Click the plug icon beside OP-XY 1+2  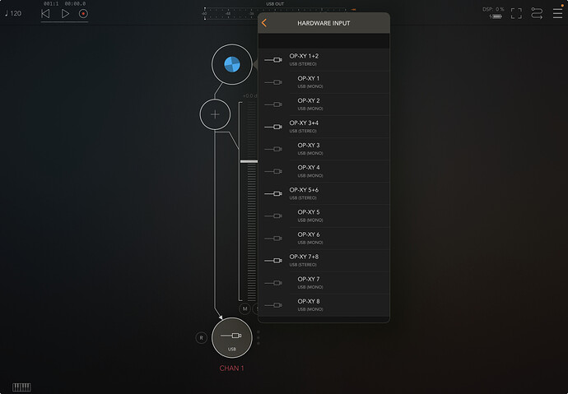tap(273, 60)
